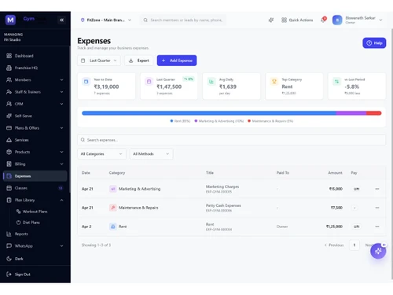Screen dimensions: 393x295
Task: Click Amount column header
Action: pos(335,173)
